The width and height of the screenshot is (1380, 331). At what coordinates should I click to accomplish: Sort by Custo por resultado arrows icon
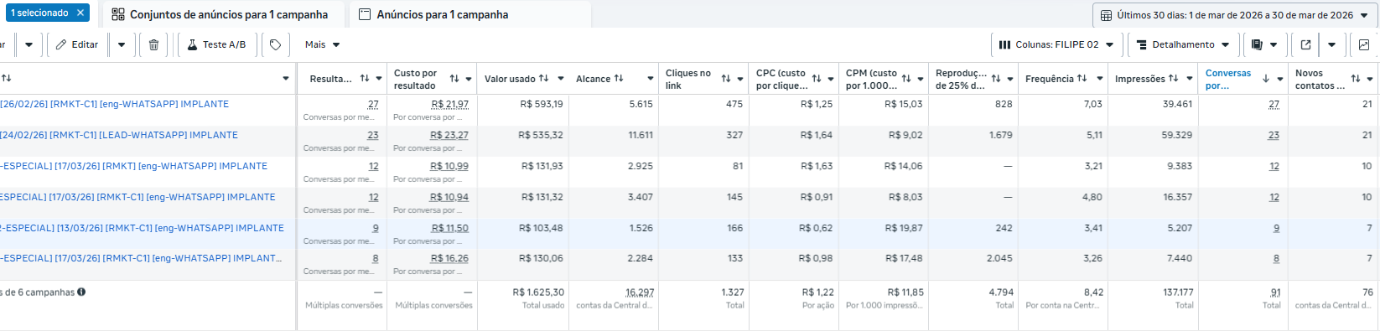click(x=454, y=79)
